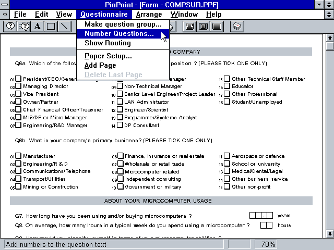
Task: Click the document restore arrows button
Action: coord(329,15)
